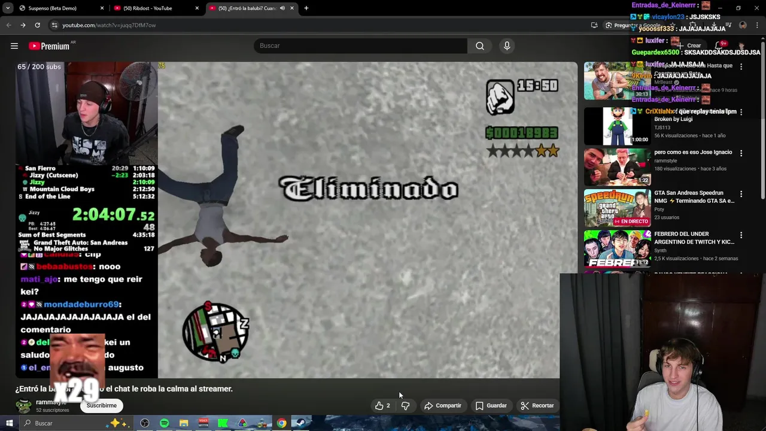Subscribe with the Suscribirme button
The image size is (766, 431).
point(101,405)
